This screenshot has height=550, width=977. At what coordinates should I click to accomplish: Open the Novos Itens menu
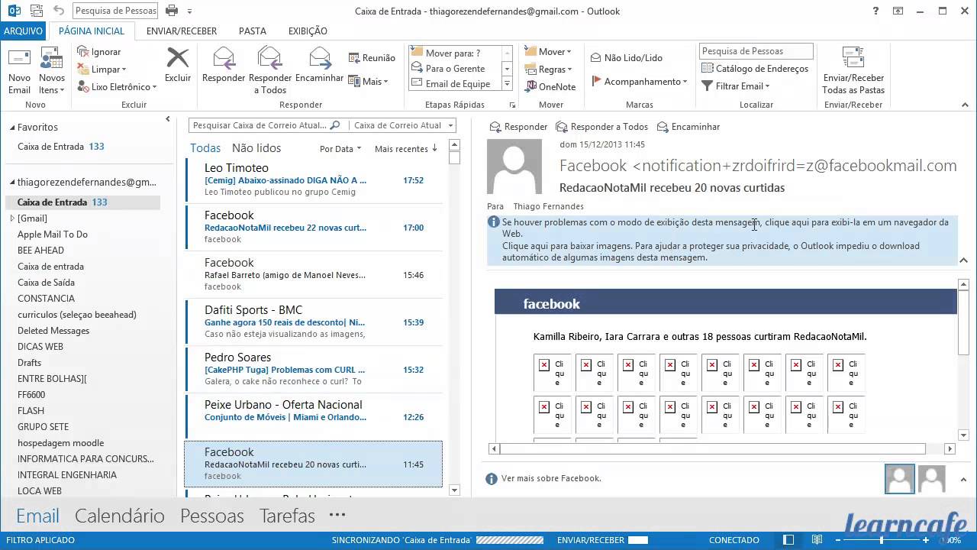[52, 70]
